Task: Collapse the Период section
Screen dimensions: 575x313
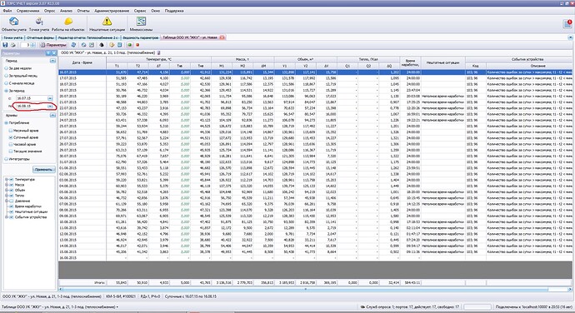Action: pos(52,61)
